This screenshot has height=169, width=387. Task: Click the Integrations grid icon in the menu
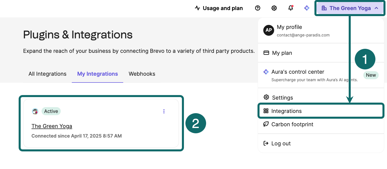(x=266, y=111)
